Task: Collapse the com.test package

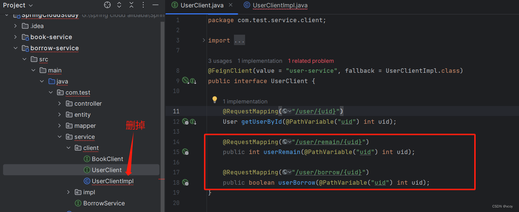Action: [51, 92]
